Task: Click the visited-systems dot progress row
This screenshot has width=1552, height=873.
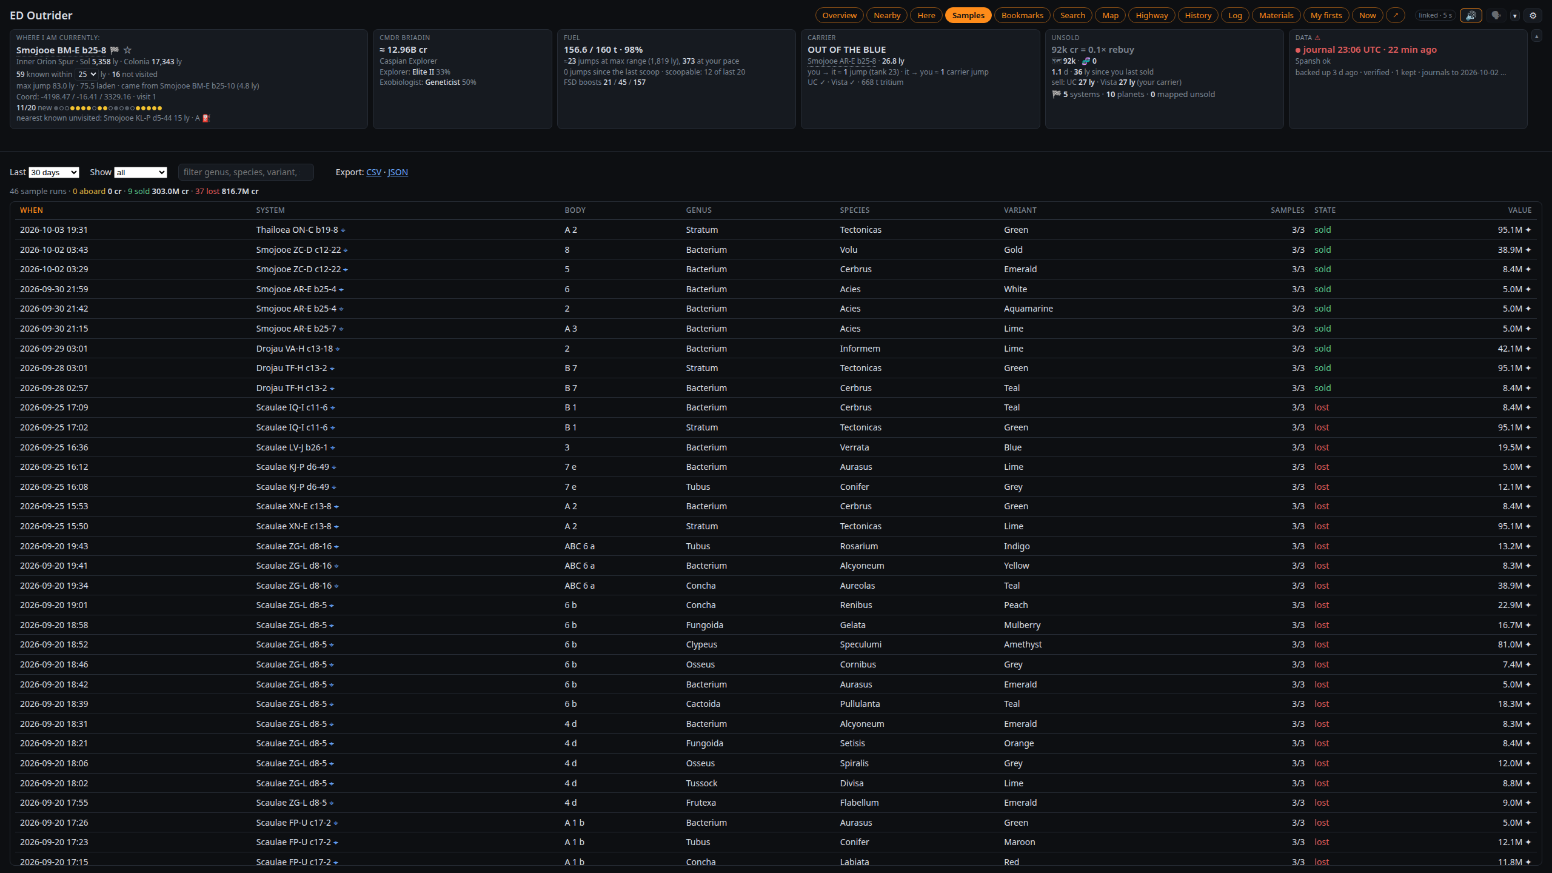Action: (108, 108)
